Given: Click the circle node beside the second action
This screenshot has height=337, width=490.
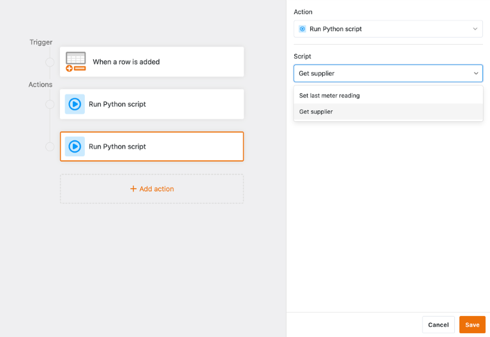Looking at the screenshot, I should [x=50, y=147].
